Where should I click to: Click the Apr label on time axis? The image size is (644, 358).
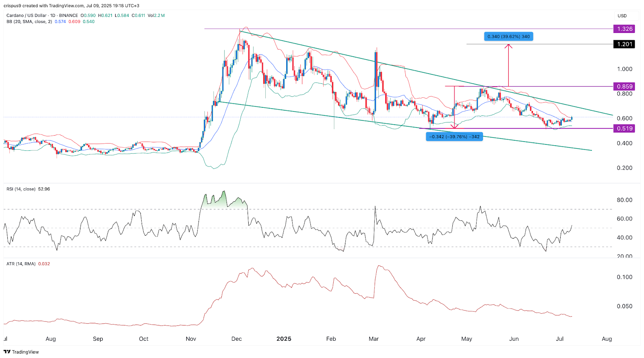tap(421, 339)
